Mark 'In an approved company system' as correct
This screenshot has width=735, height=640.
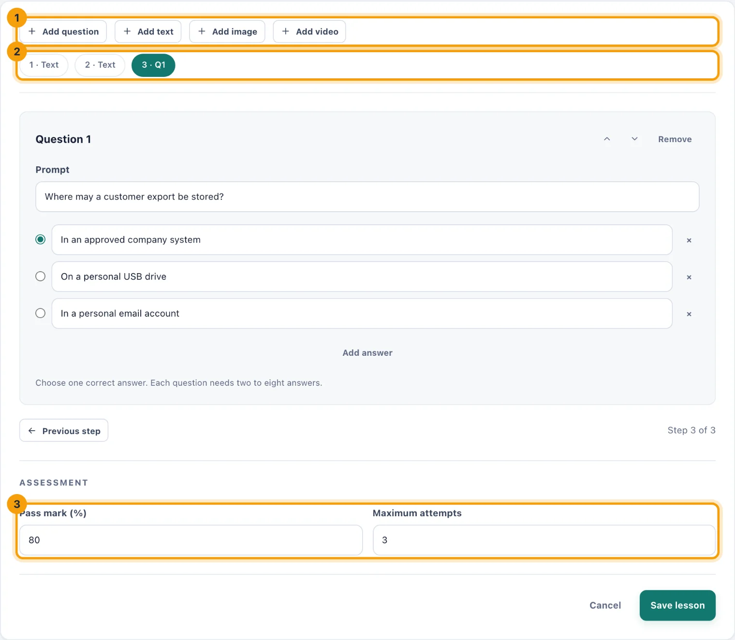pyautogui.click(x=41, y=239)
